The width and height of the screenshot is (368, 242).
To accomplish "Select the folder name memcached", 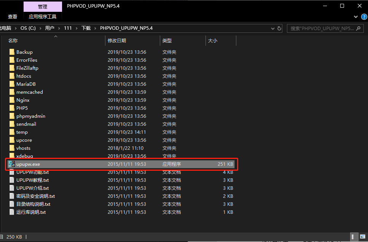I will click(x=30, y=92).
